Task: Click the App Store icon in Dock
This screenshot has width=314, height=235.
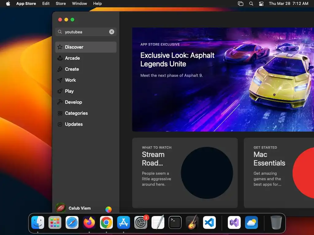Action: (124, 222)
